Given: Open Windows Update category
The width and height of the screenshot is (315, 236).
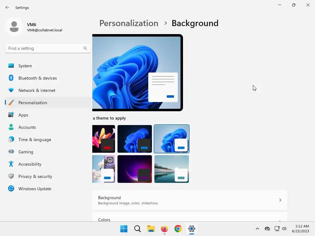Looking at the screenshot, I should click(48, 188).
